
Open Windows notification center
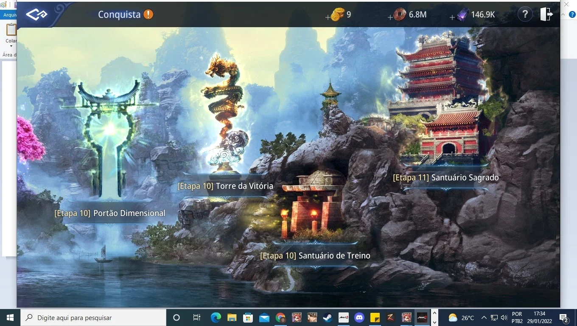(564, 318)
